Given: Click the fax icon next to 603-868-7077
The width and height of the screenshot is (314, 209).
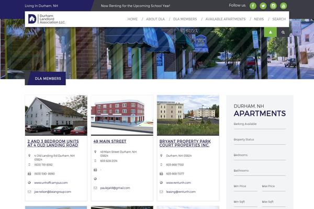Looking at the screenshot, I should click(161, 173).
